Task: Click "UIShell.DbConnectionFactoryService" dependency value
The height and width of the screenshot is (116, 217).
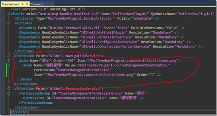Action: tap(115, 46)
